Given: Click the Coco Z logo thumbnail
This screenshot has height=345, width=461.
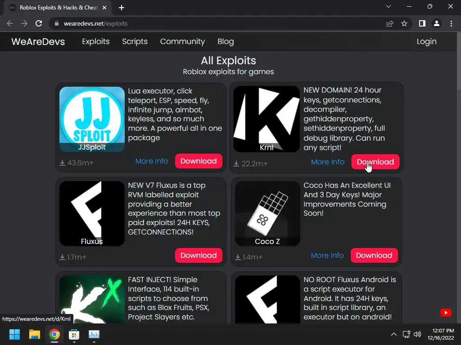Looking at the screenshot, I should 267,213.
